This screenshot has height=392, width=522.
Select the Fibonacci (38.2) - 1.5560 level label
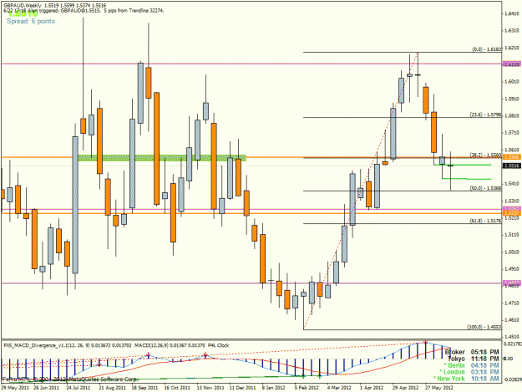[x=485, y=155]
